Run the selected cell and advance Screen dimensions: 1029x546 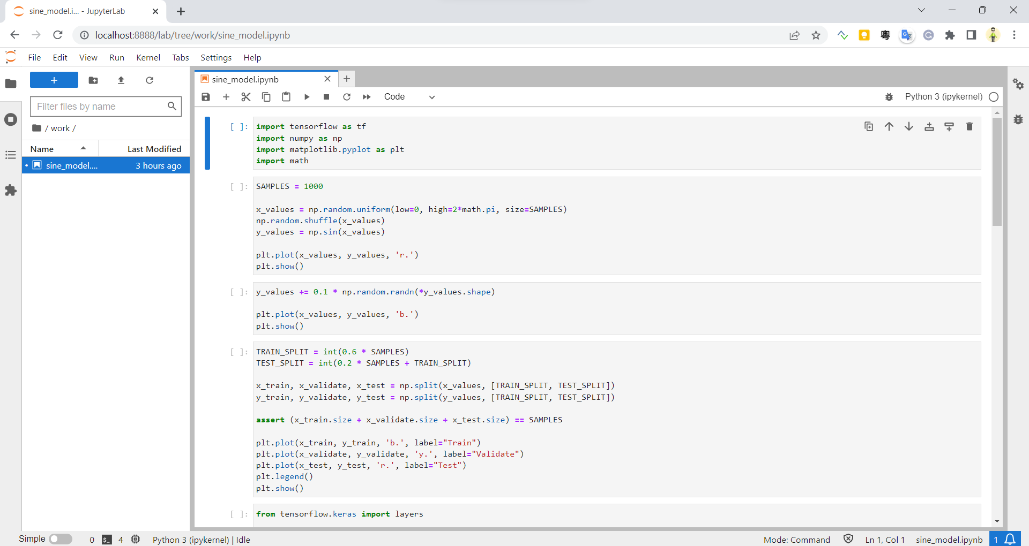[307, 97]
